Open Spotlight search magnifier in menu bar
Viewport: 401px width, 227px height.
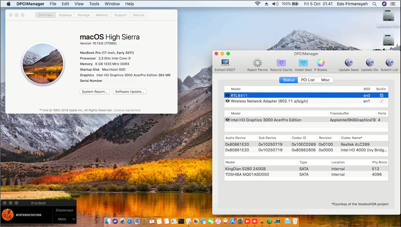click(374, 4)
